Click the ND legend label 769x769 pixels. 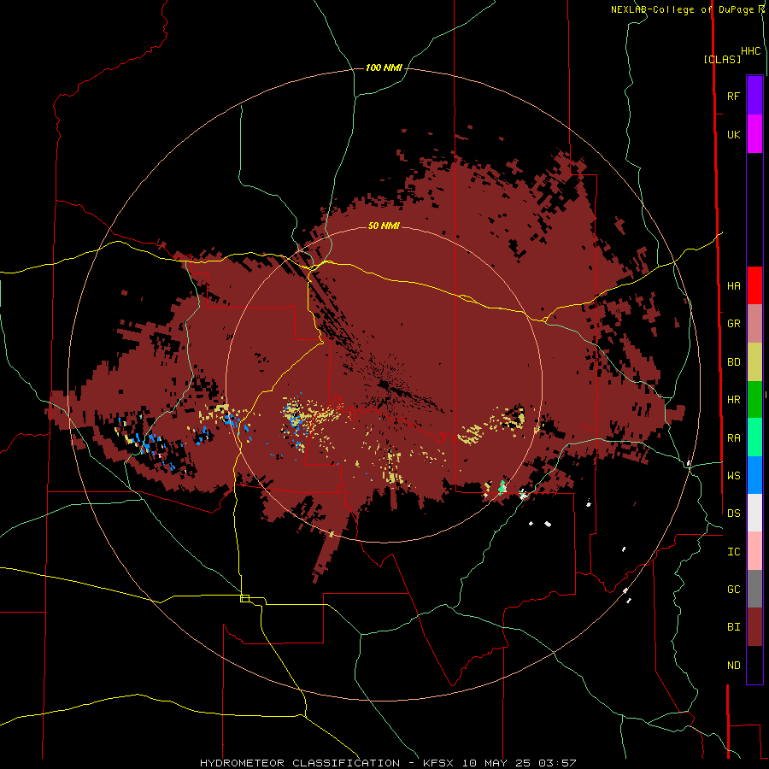click(733, 666)
